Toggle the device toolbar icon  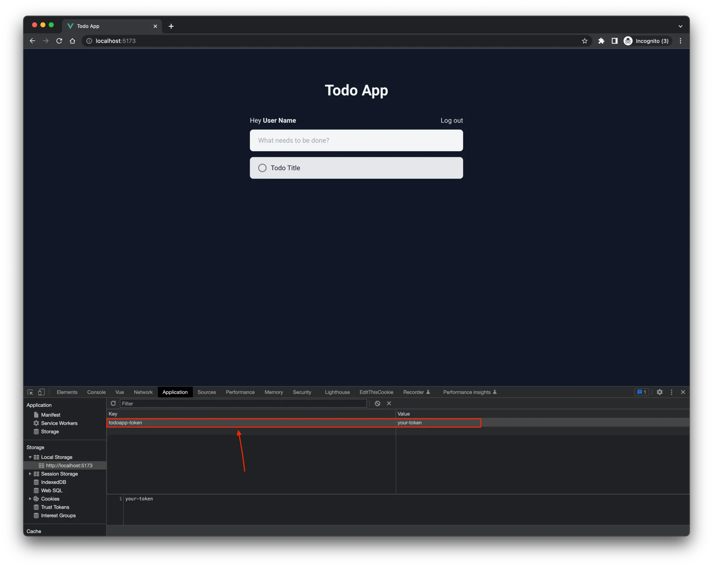[x=41, y=392]
